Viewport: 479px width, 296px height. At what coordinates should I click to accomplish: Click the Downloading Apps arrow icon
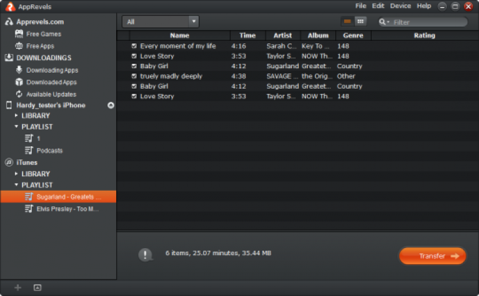point(19,70)
